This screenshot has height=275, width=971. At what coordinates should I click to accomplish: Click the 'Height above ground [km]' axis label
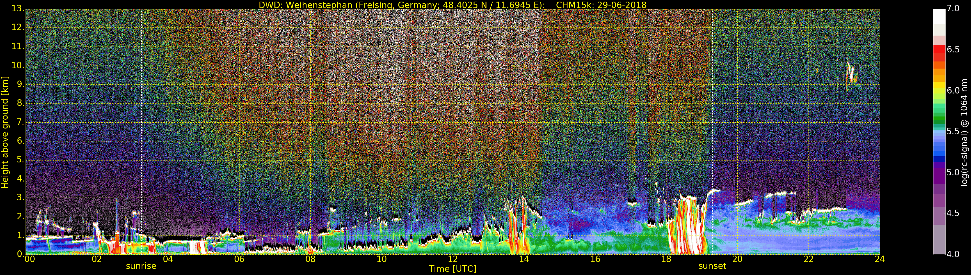click(5, 132)
